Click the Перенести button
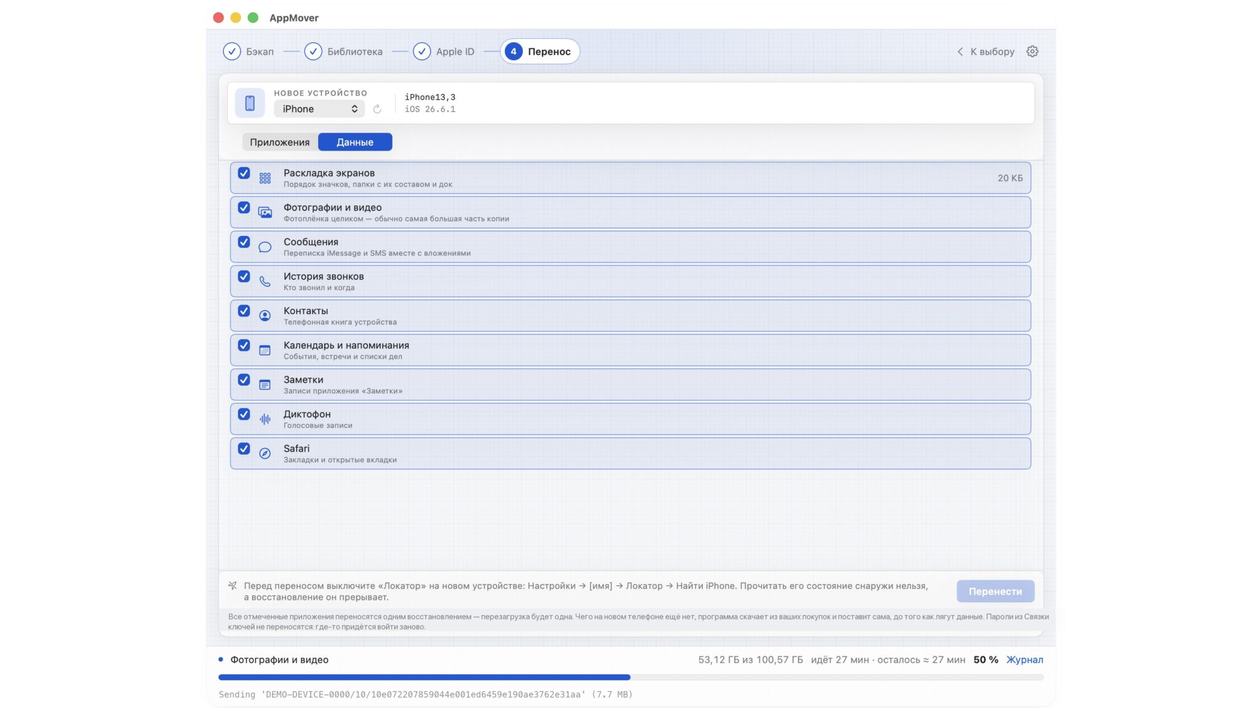The image size is (1260, 708). pyautogui.click(x=995, y=591)
